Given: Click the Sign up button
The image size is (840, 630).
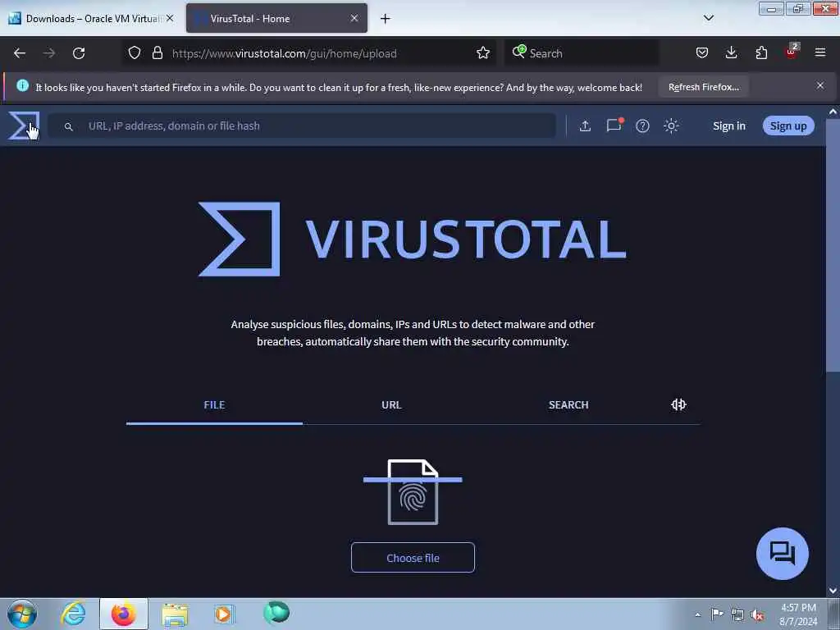Looking at the screenshot, I should pos(788,126).
